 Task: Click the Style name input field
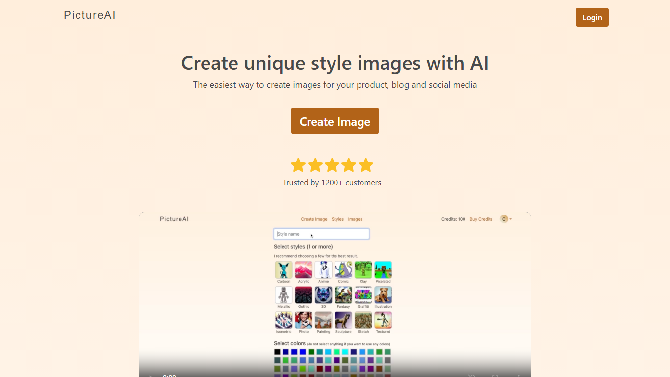tap(321, 234)
